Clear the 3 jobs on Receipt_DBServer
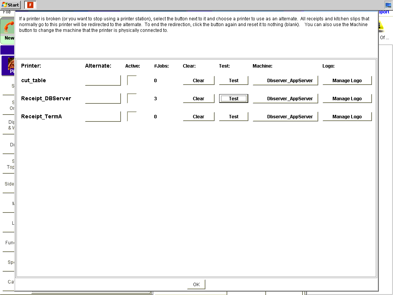This screenshot has height=295, width=393. 198,99
